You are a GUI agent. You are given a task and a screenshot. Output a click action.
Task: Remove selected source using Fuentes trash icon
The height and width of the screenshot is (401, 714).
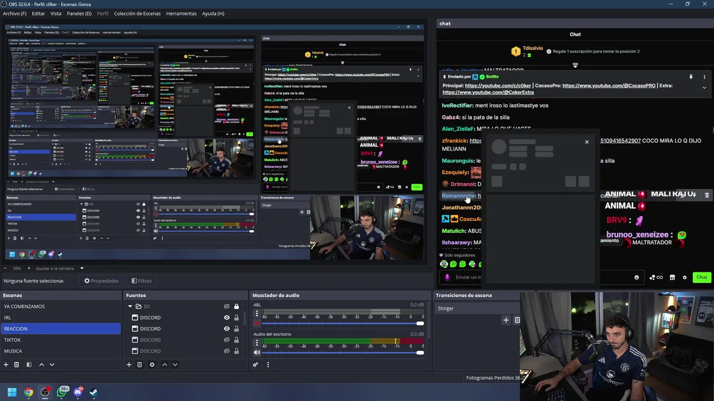139,365
